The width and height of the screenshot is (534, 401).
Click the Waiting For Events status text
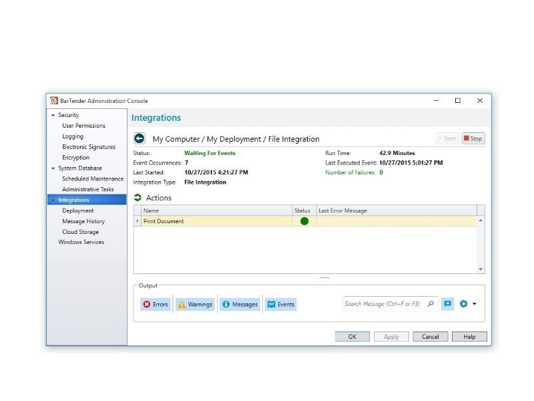(210, 153)
